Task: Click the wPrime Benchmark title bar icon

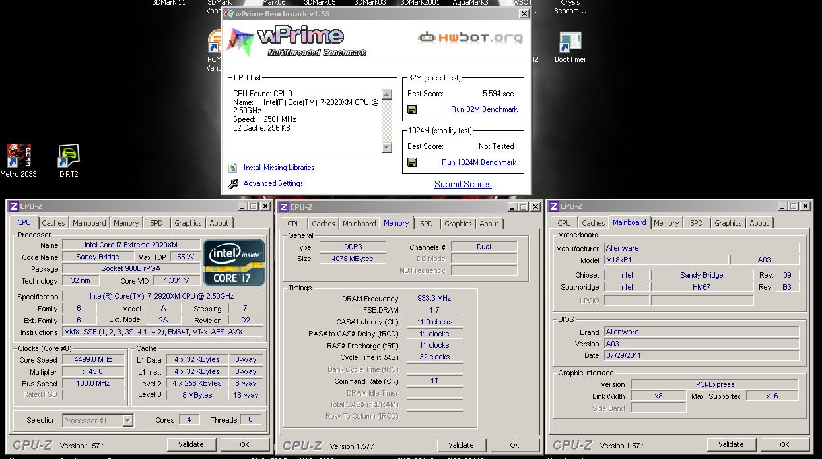Action: click(230, 13)
